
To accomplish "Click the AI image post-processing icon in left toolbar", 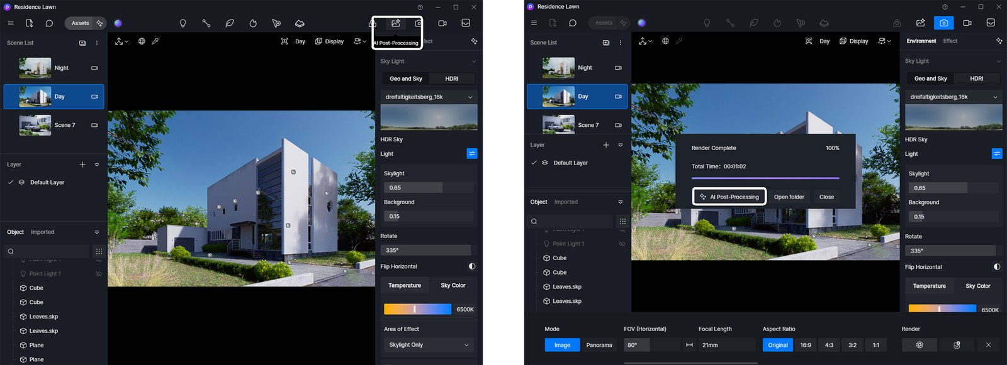I will coord(396,23).
